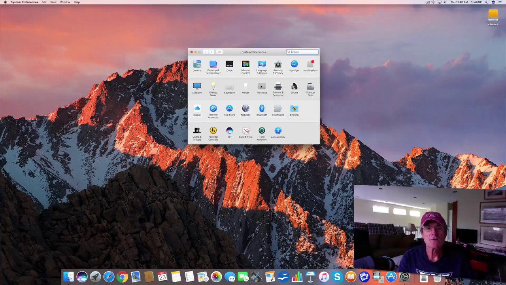The height and width of the screenshot is (285, 506).
Task: Open the Network preference pane
Action: point(245,110)
